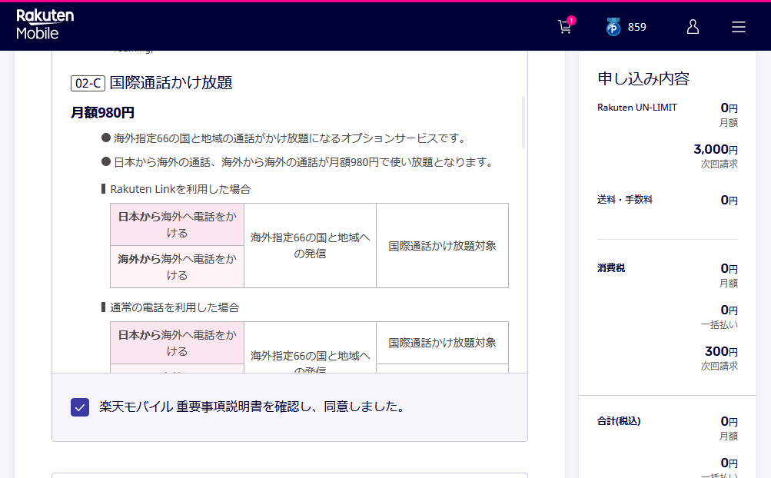Click the 消費税 label
Screen dimensions: 771x478
tap(611, 267)
